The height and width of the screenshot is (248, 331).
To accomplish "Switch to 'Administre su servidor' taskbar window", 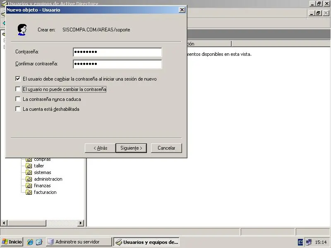I will 79,242.
